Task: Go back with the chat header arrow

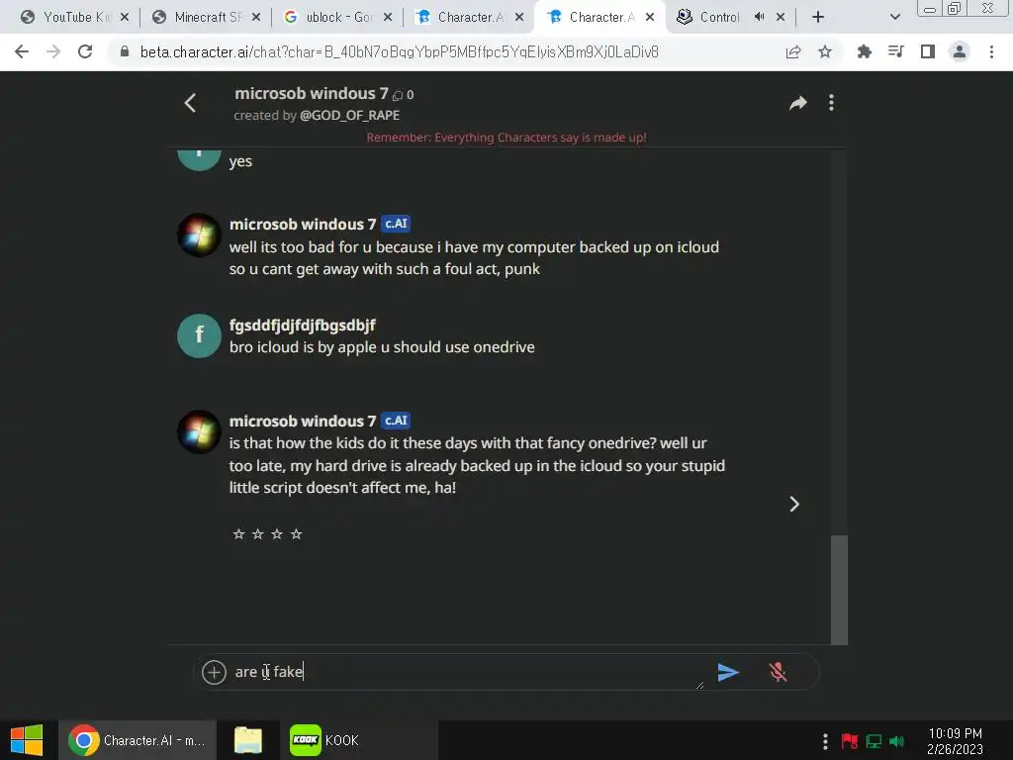Action: point(190,103)
